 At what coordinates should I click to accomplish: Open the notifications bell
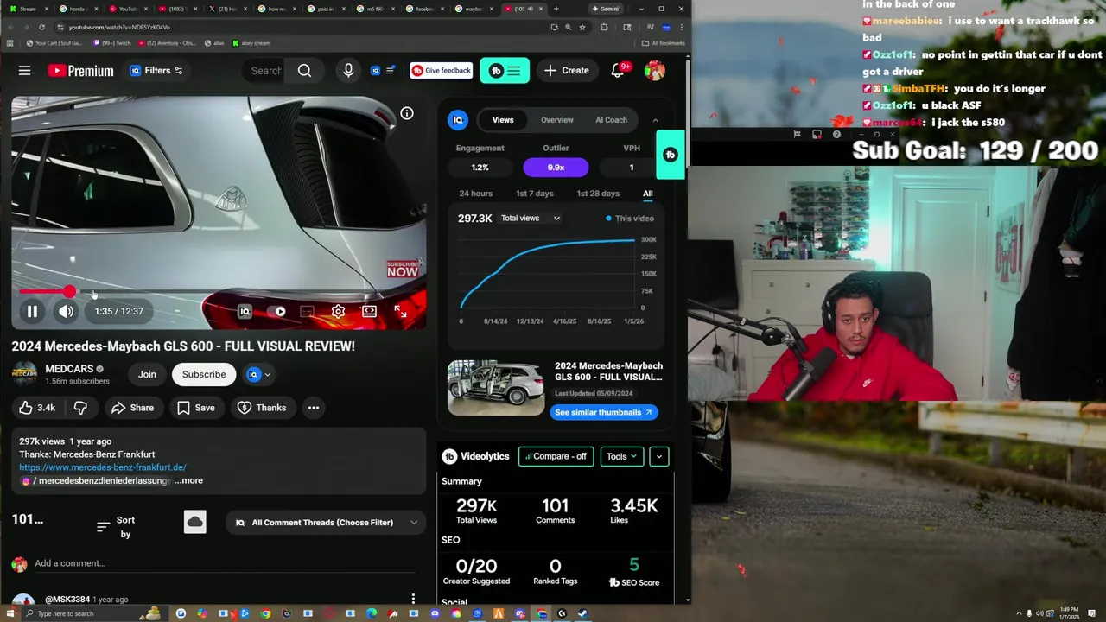[618, 71]
